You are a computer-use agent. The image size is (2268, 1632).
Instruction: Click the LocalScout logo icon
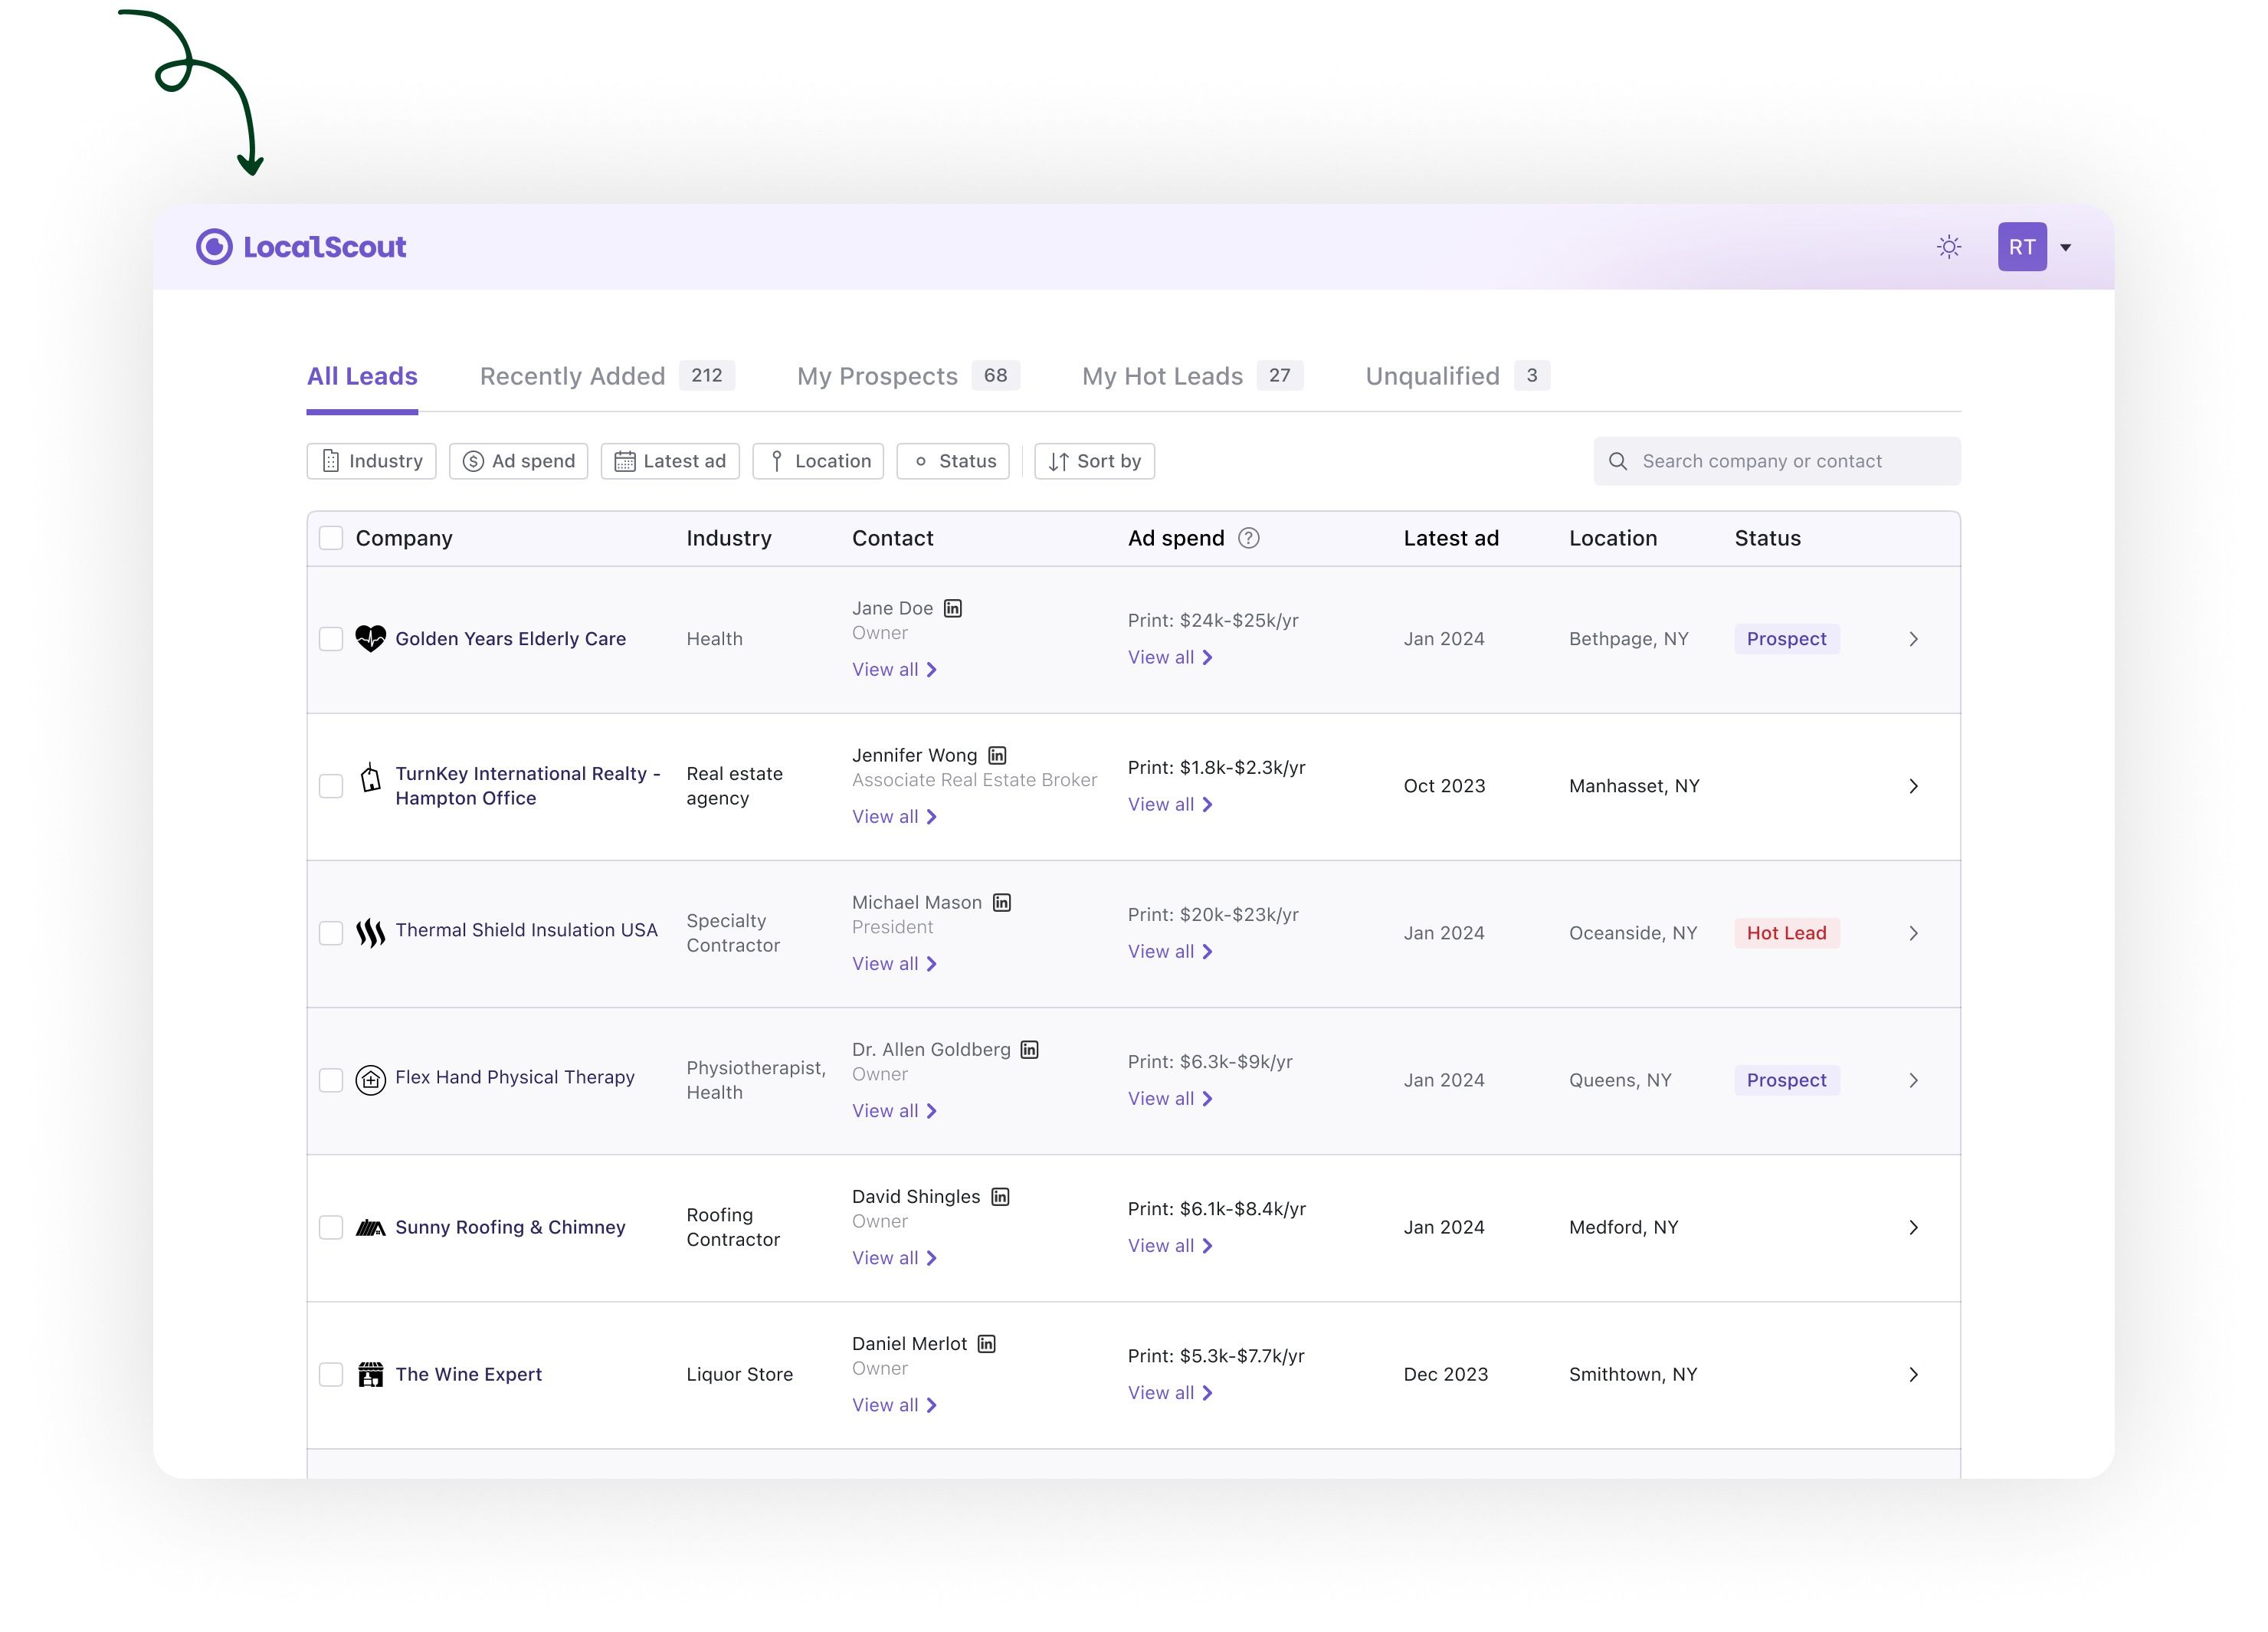pos(214,247)
